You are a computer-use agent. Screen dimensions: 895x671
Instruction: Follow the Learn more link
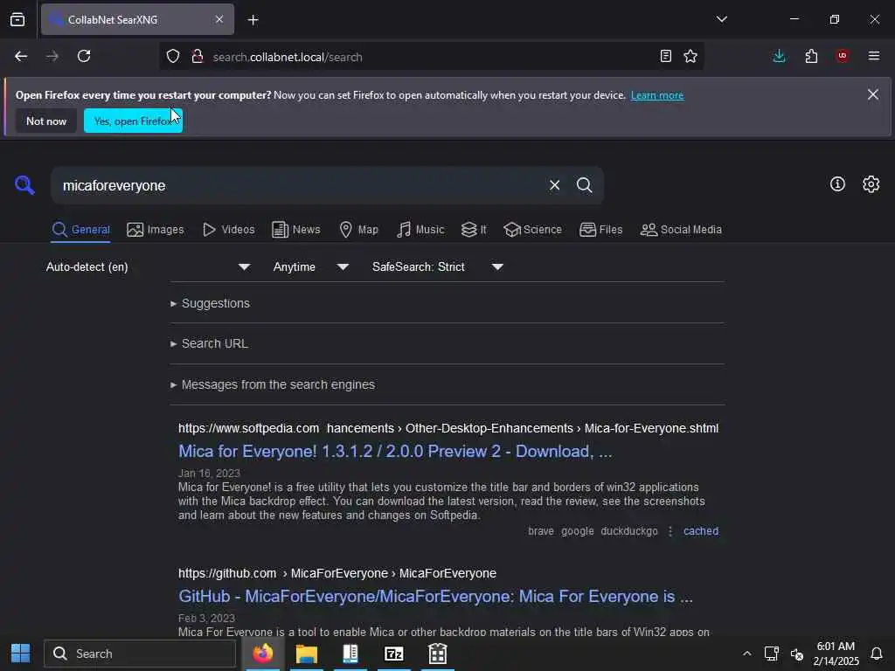click(657, 95)
